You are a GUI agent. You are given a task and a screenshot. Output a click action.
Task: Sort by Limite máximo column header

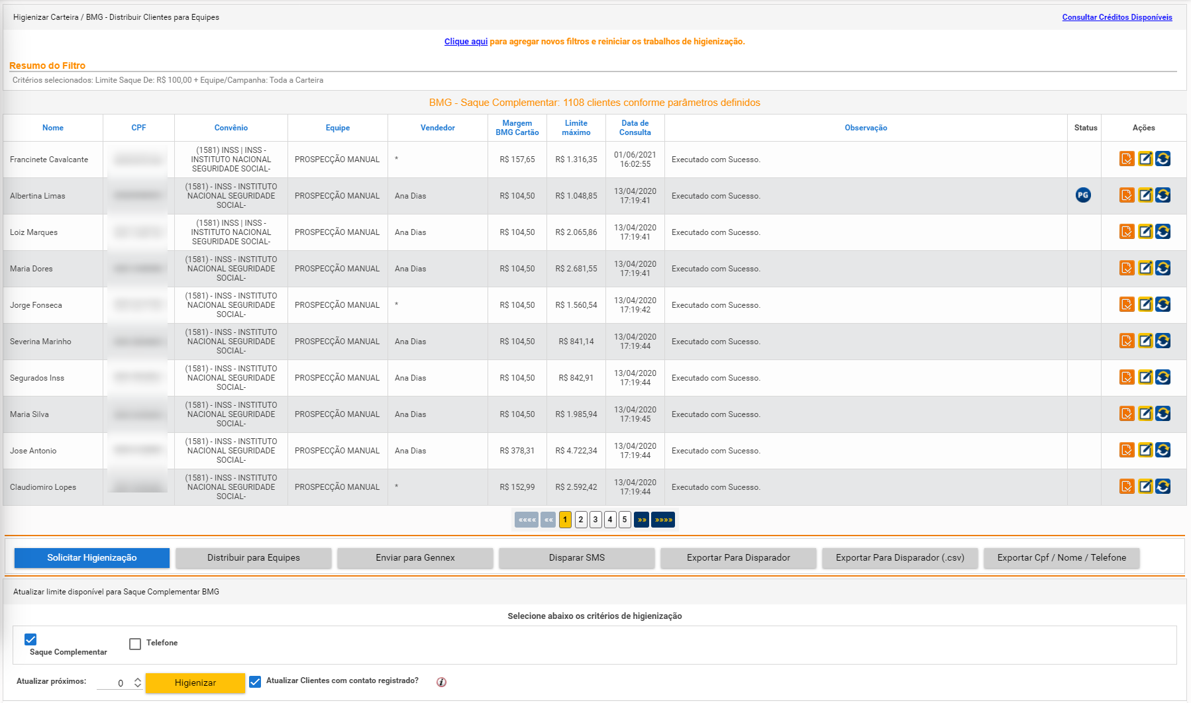point(576,128)
